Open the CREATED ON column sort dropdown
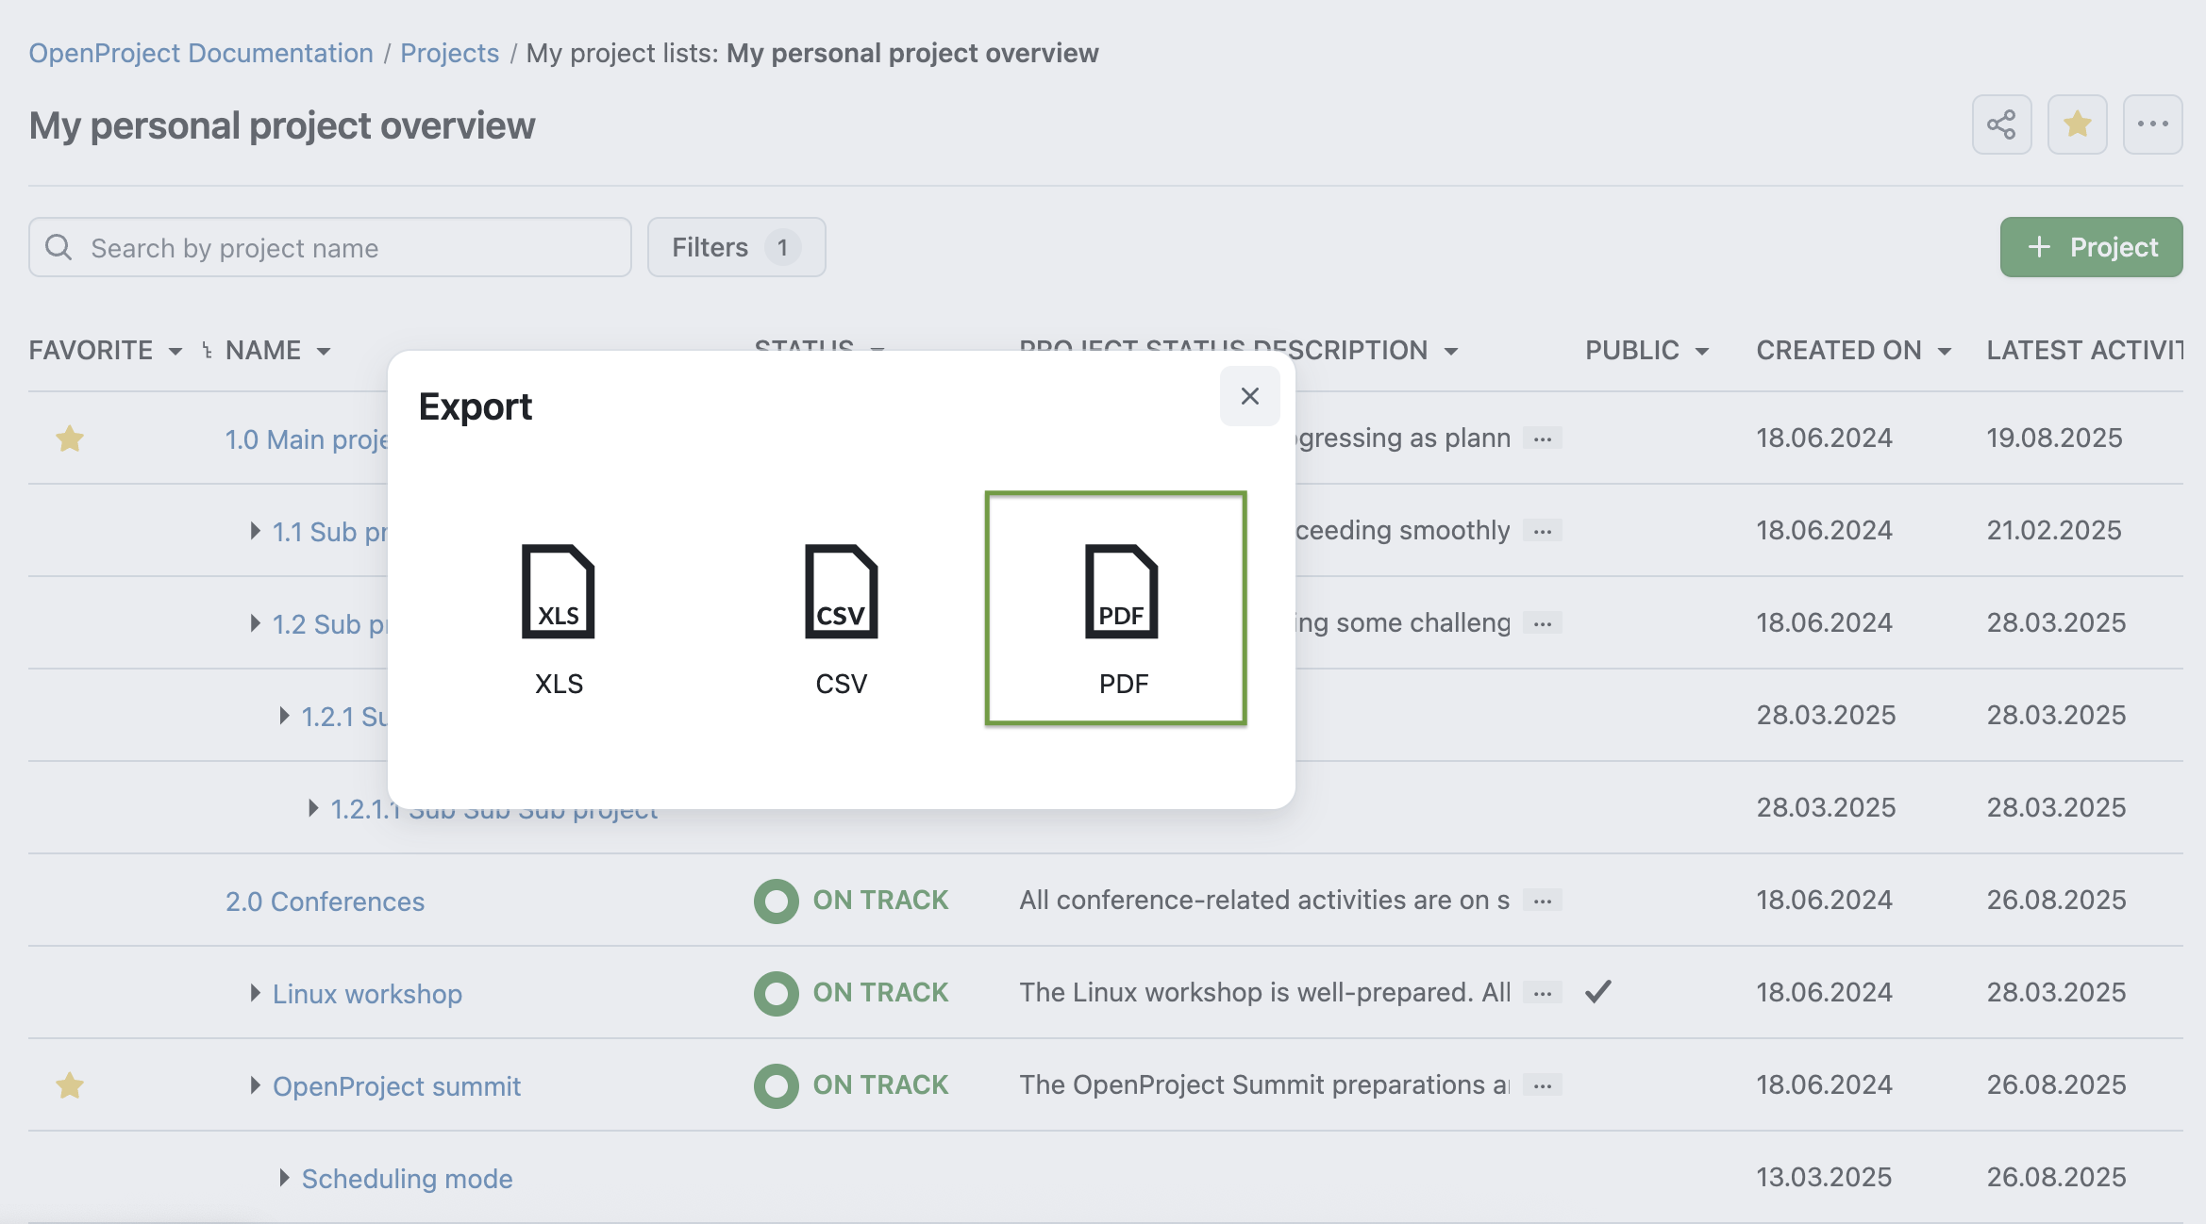 coord(1946,350)
